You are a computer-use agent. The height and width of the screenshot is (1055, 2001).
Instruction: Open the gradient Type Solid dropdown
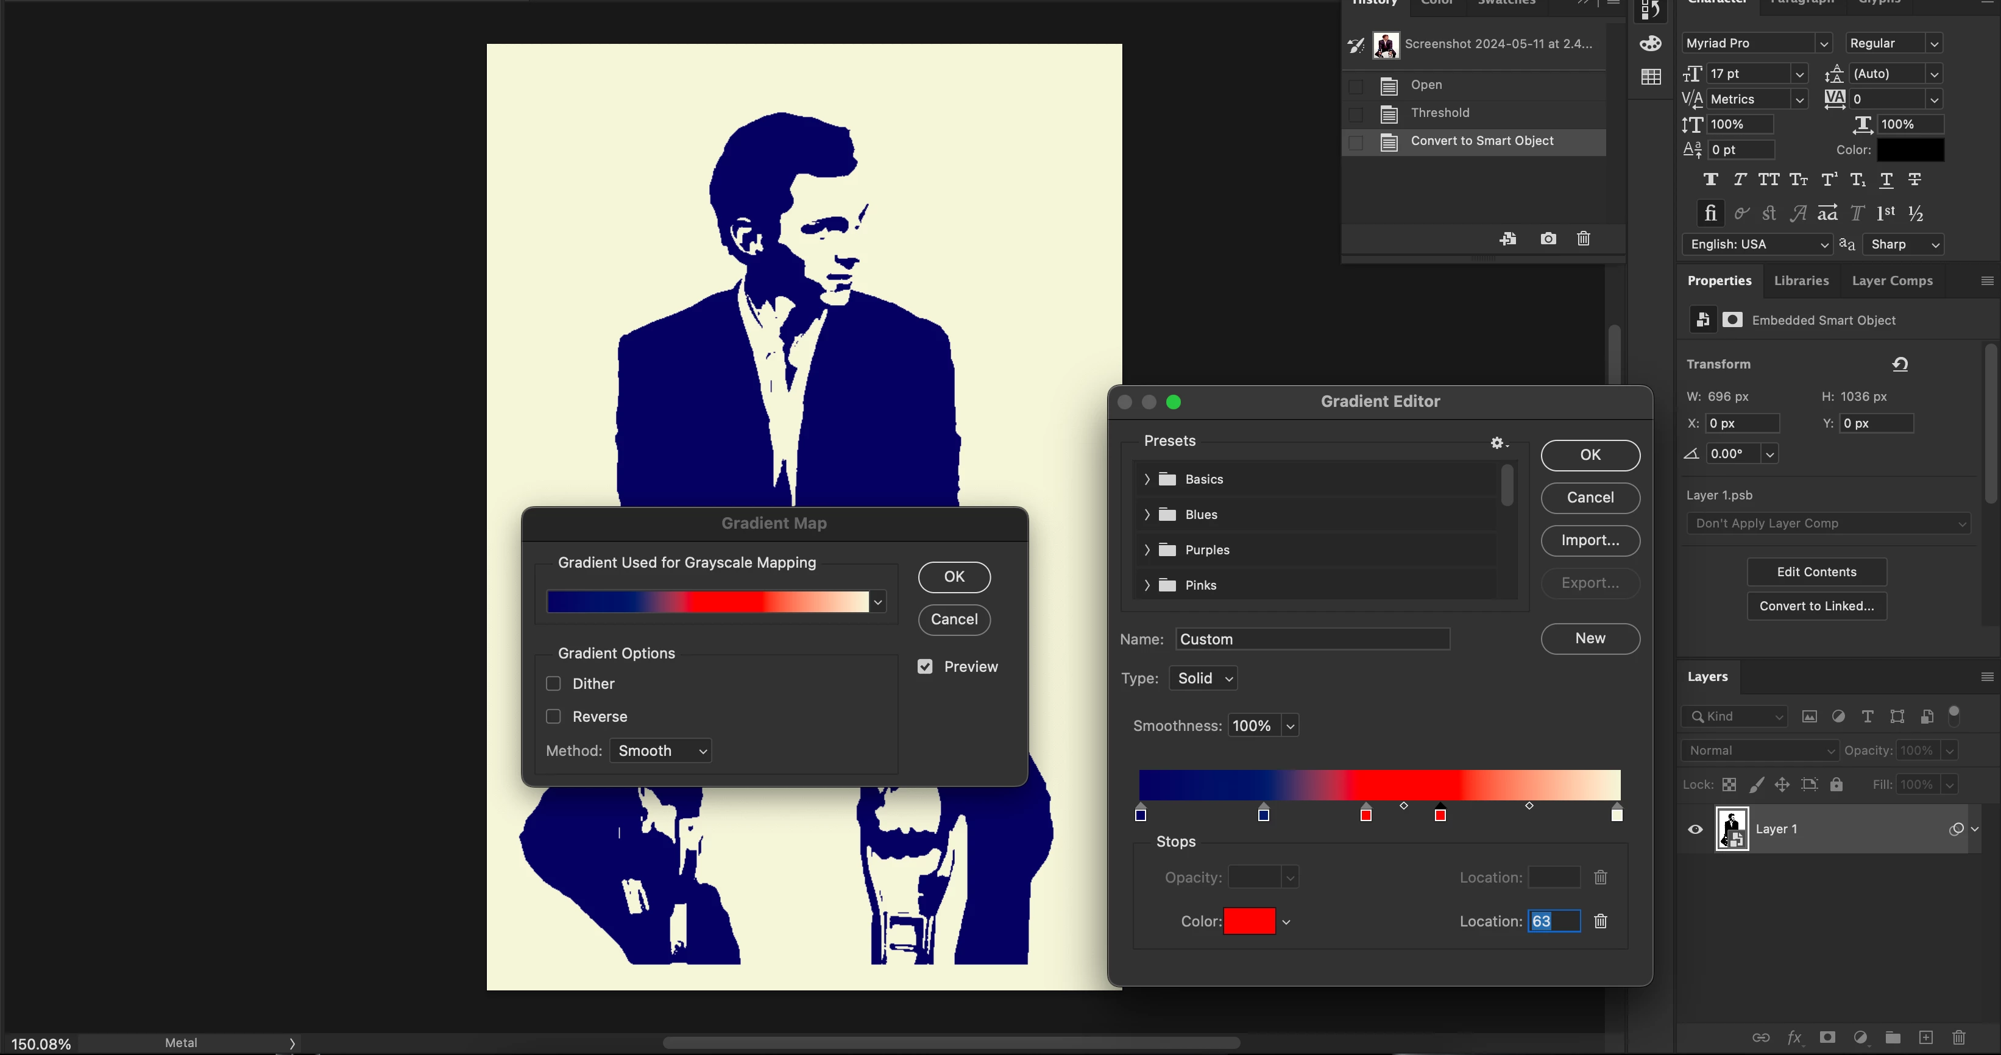1203,679
